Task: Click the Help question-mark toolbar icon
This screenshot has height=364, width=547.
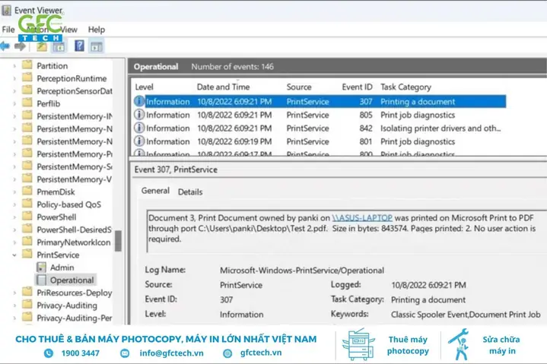Action: coord(79,46)
